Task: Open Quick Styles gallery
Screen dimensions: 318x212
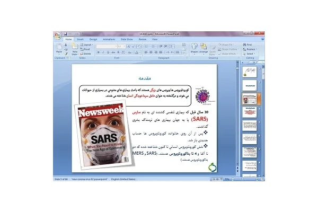Action: click(213, 49)
